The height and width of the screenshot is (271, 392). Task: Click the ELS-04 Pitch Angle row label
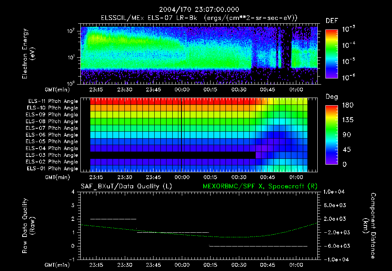click(52, 148)
